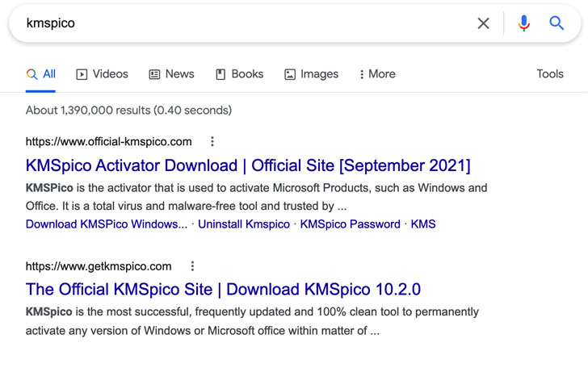Open The Official KMSpico Site result
Viewport: 588px width, 376px height.
[x=223, y=290]
